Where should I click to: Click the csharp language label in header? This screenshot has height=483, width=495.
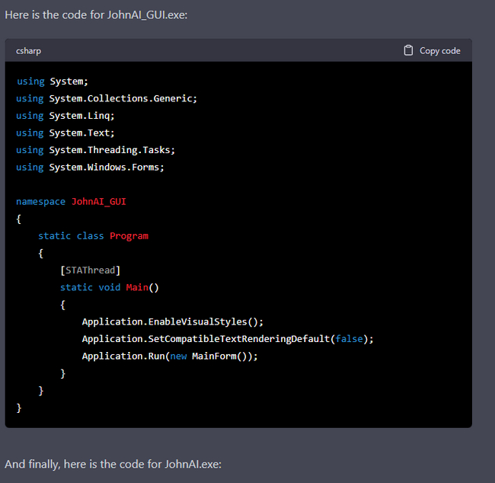point(29,50)
